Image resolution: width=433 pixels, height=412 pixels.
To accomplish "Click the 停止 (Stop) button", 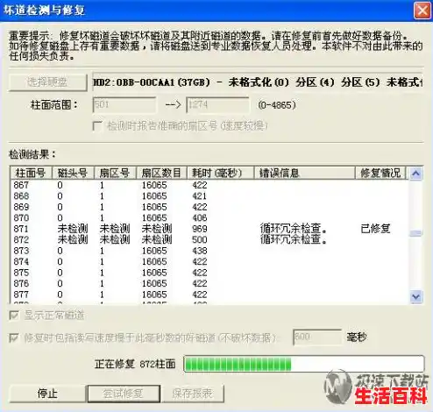I will [47, 394].
